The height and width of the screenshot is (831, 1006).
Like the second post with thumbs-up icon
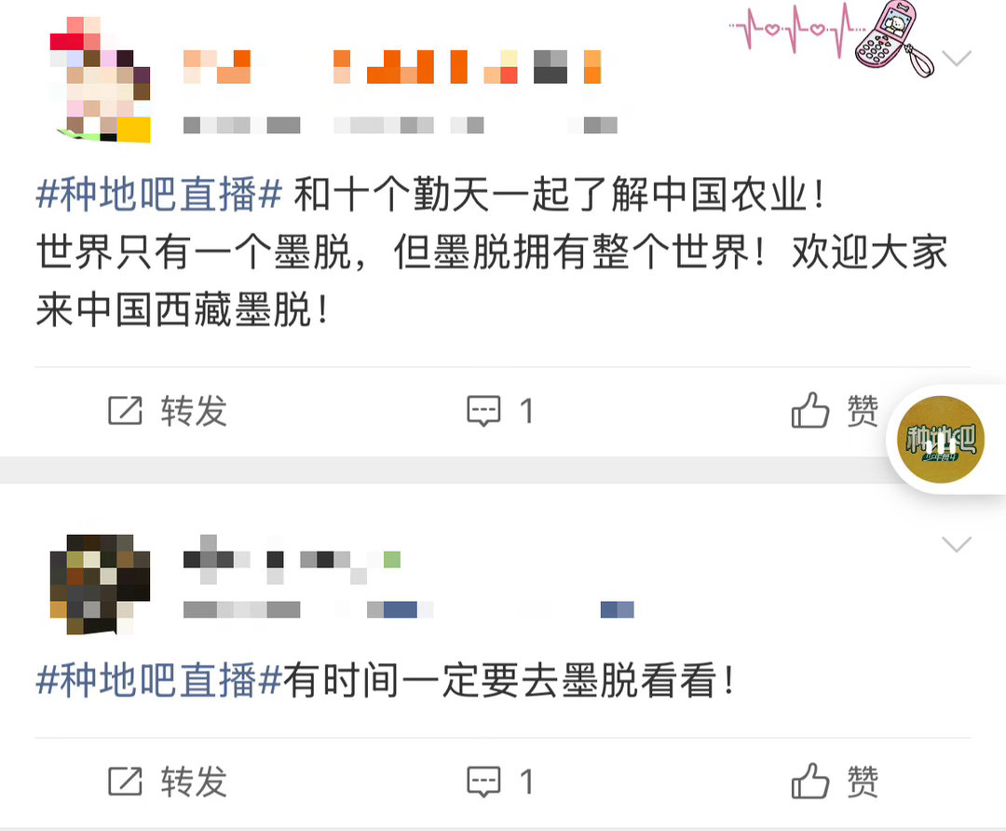coord(810,781)
